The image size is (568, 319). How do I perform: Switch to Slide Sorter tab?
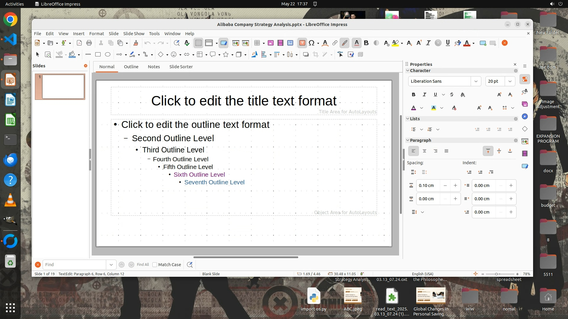181,67
